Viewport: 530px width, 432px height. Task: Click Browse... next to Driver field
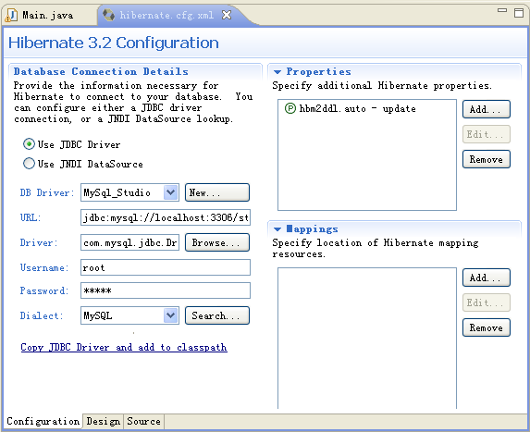pos(217,242)
